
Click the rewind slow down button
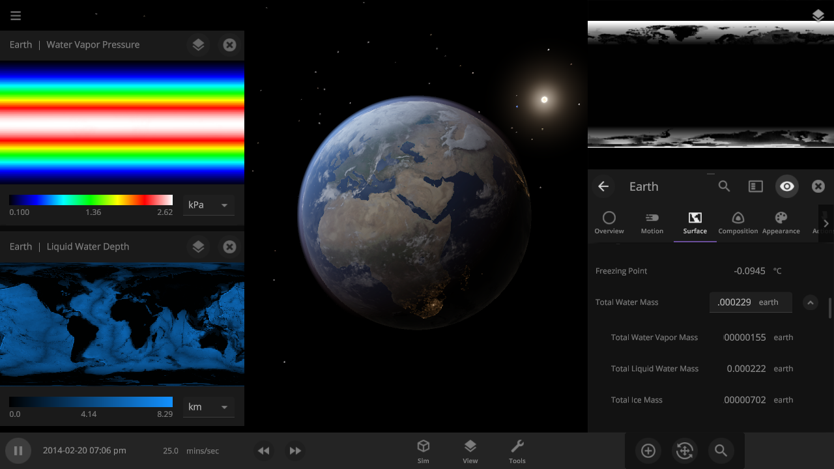pyautogui.click(x=263, y=451)
